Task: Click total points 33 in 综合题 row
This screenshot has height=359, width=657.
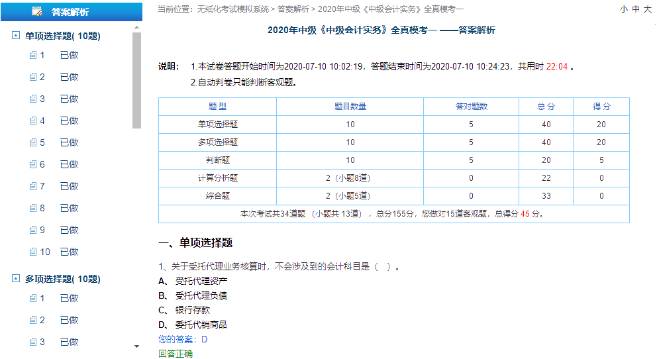Action: 546,196
